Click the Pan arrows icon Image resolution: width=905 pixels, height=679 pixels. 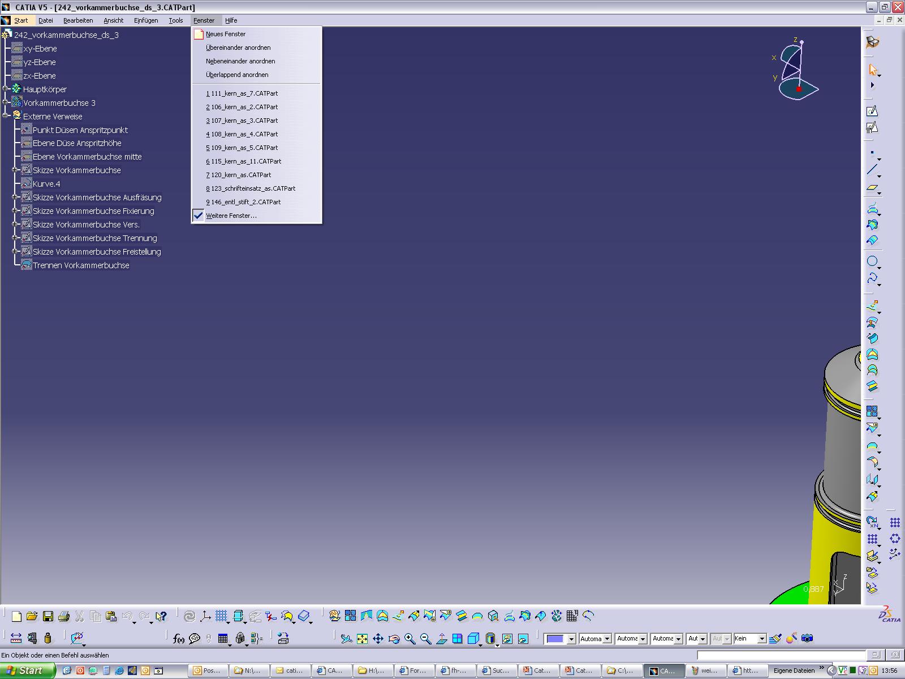(378, 639)
